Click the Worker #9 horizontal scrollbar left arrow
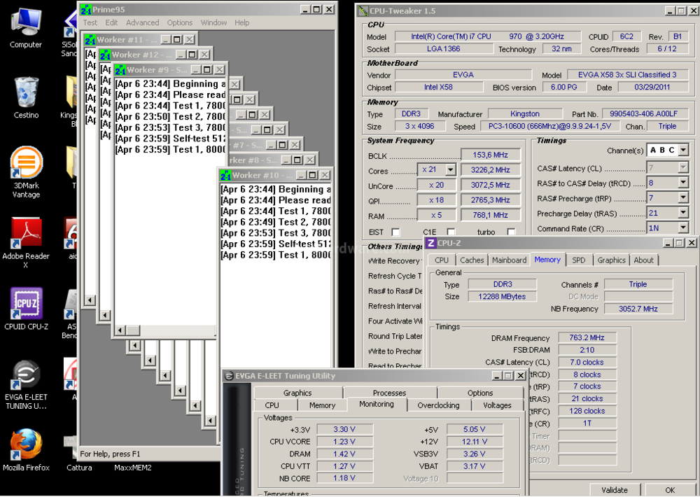 pyautogui.click(x=120, y=330)
